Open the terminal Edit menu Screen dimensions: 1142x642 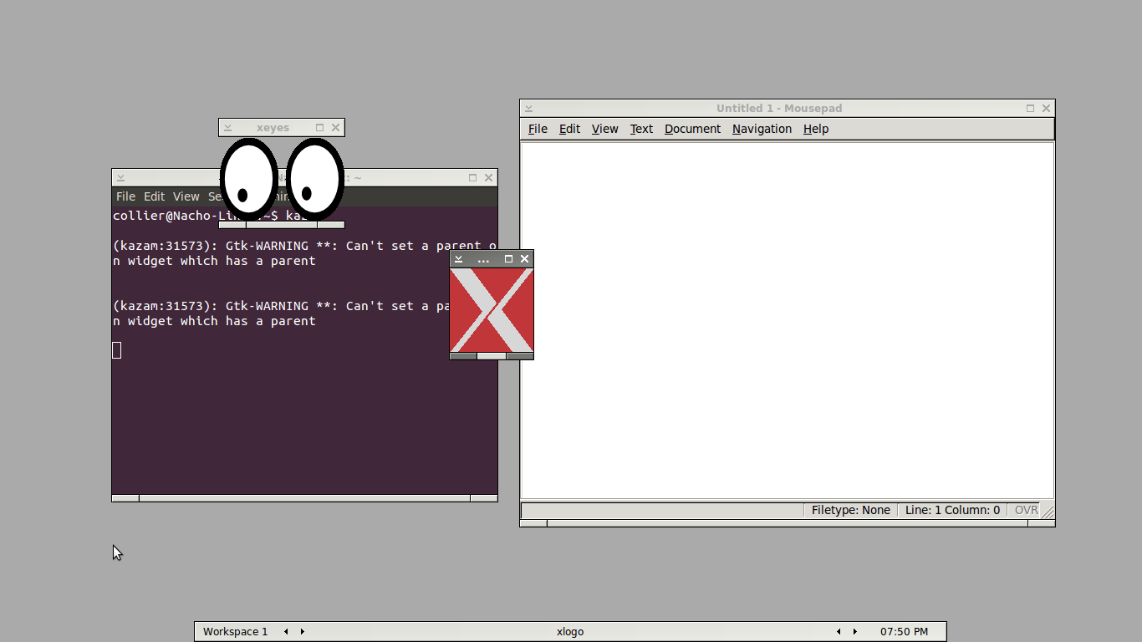154,196
